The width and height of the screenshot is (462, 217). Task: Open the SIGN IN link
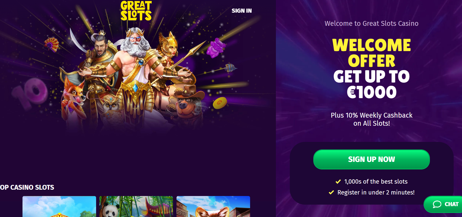point(241,11)
